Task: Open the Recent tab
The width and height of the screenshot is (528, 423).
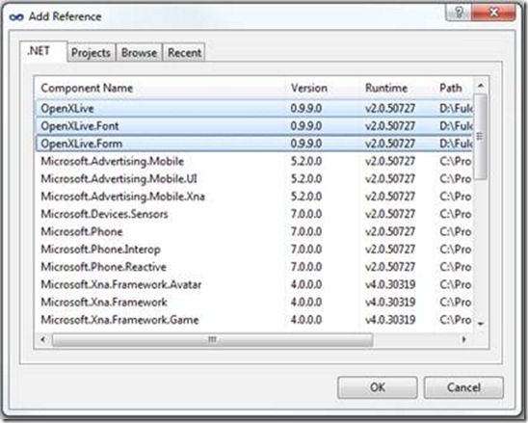Action: 184,53
